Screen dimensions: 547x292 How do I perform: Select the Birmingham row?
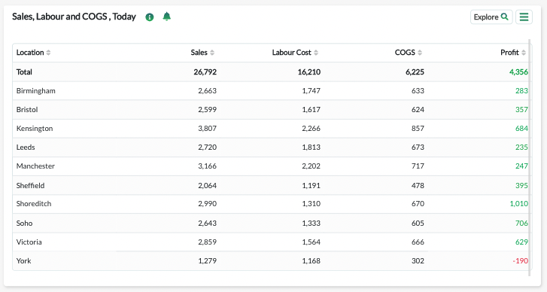pos(271,91)
